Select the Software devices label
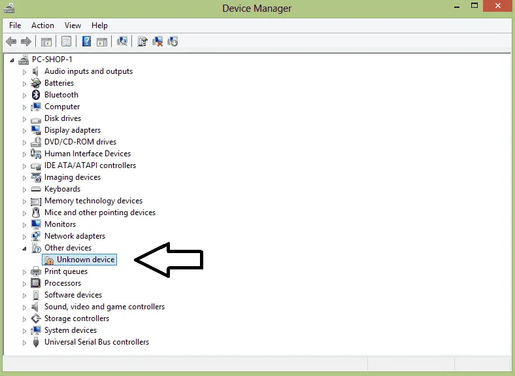Viewport: 515px width, 376px height. (73, 295)
